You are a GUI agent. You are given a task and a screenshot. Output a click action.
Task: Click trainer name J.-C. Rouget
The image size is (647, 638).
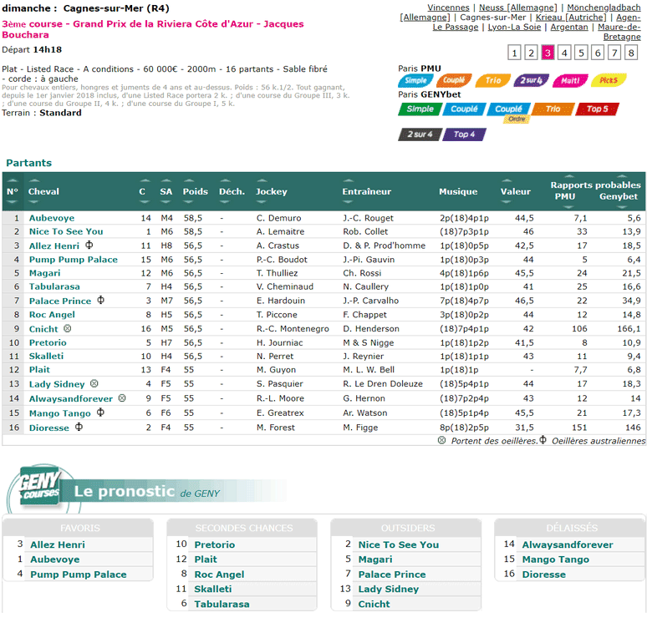click(x=368, y=218)
